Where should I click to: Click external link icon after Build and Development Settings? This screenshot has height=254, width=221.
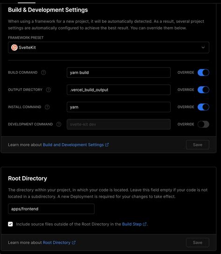click(107, 144)
